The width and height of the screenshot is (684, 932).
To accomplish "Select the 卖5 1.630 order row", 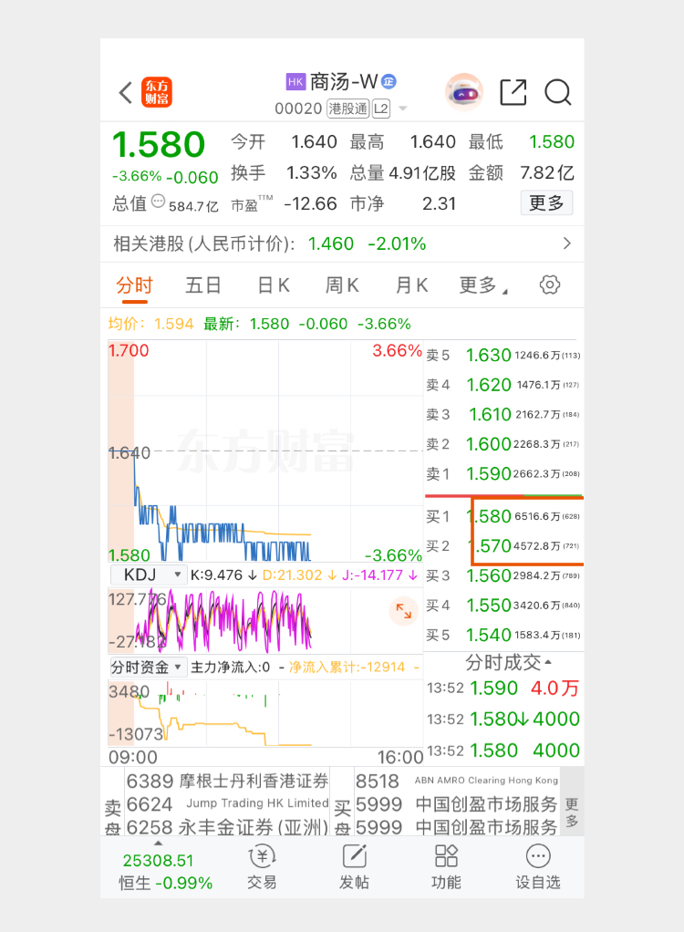I will point(503,356).
